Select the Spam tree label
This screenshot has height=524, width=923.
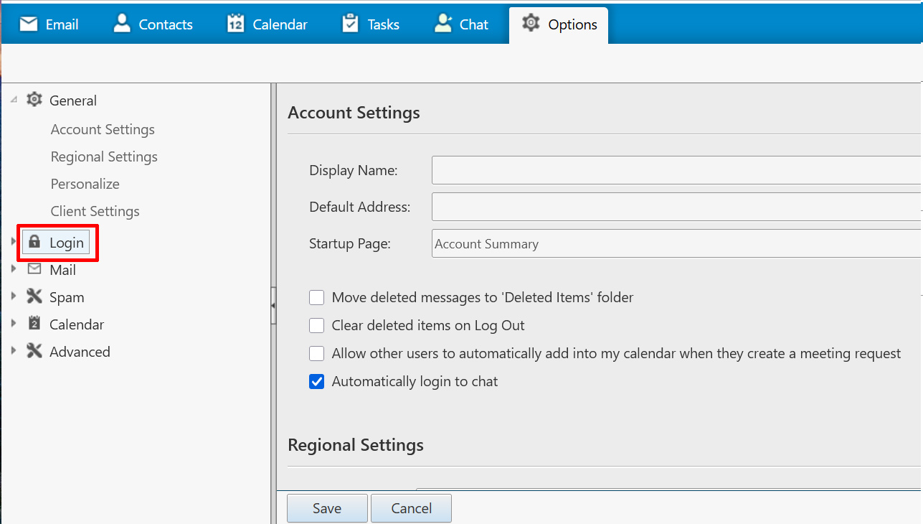[x=67, y=297]
